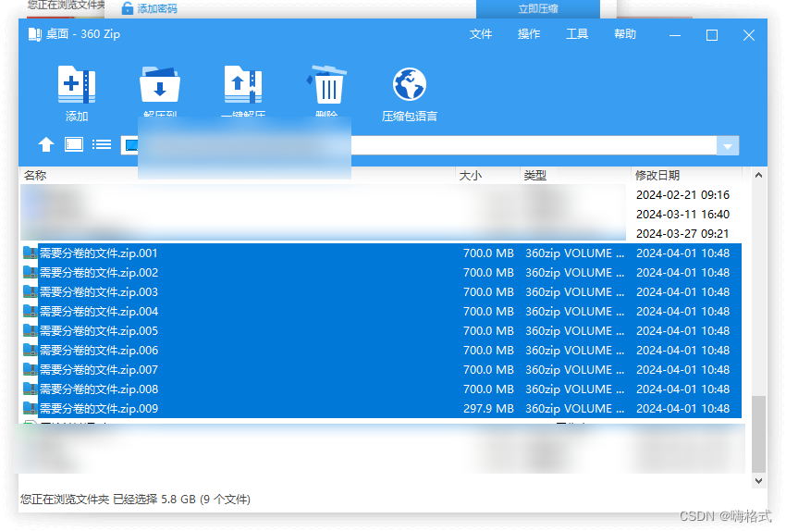Click file icon of 需要分卷的文件.zip.007
This screenshot has height=531, width=786.
(x=31, y=369)
